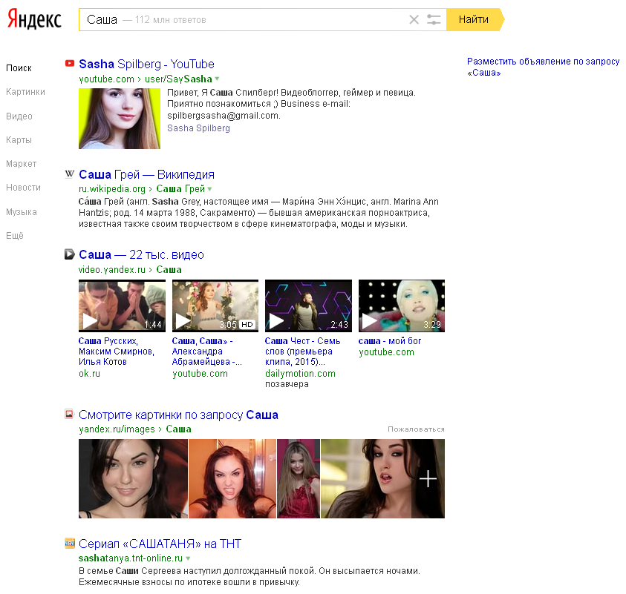
Task: Click the dailymotion.com source link
Action: (300, 374)
